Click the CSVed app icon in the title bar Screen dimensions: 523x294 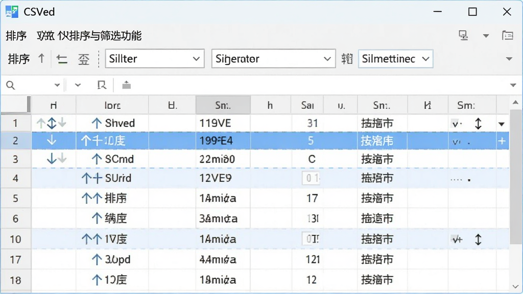click(12, 12)
